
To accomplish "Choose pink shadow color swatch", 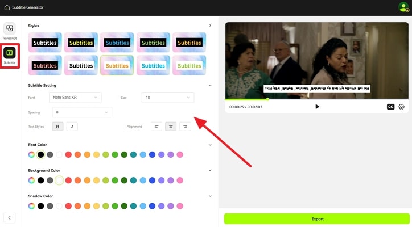I will pyautogui.click(x=180, y=206).
